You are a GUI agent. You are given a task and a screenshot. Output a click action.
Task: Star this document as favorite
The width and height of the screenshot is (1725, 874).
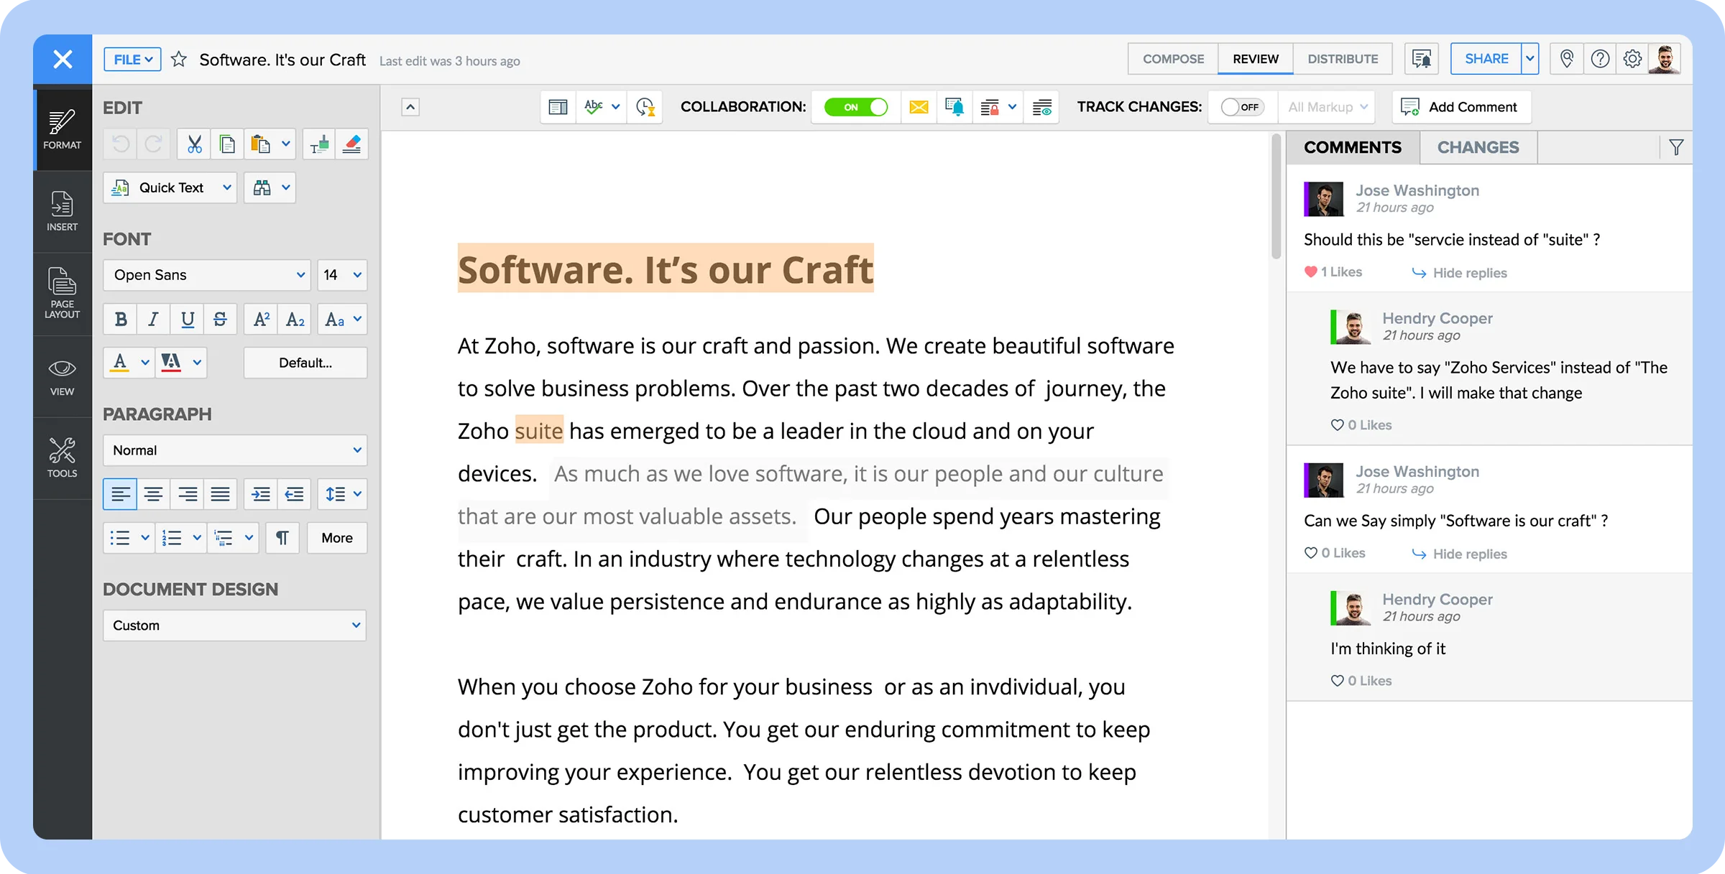click(x=179, y=59)
